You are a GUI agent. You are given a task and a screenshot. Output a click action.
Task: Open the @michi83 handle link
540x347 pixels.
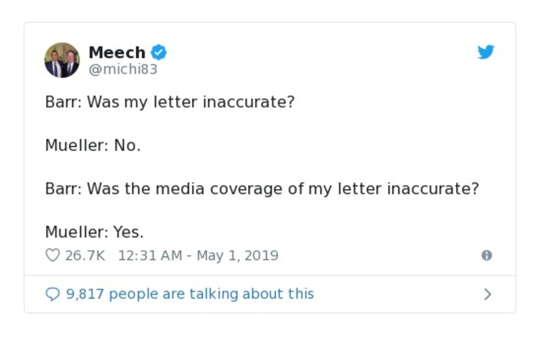point(123,70)
